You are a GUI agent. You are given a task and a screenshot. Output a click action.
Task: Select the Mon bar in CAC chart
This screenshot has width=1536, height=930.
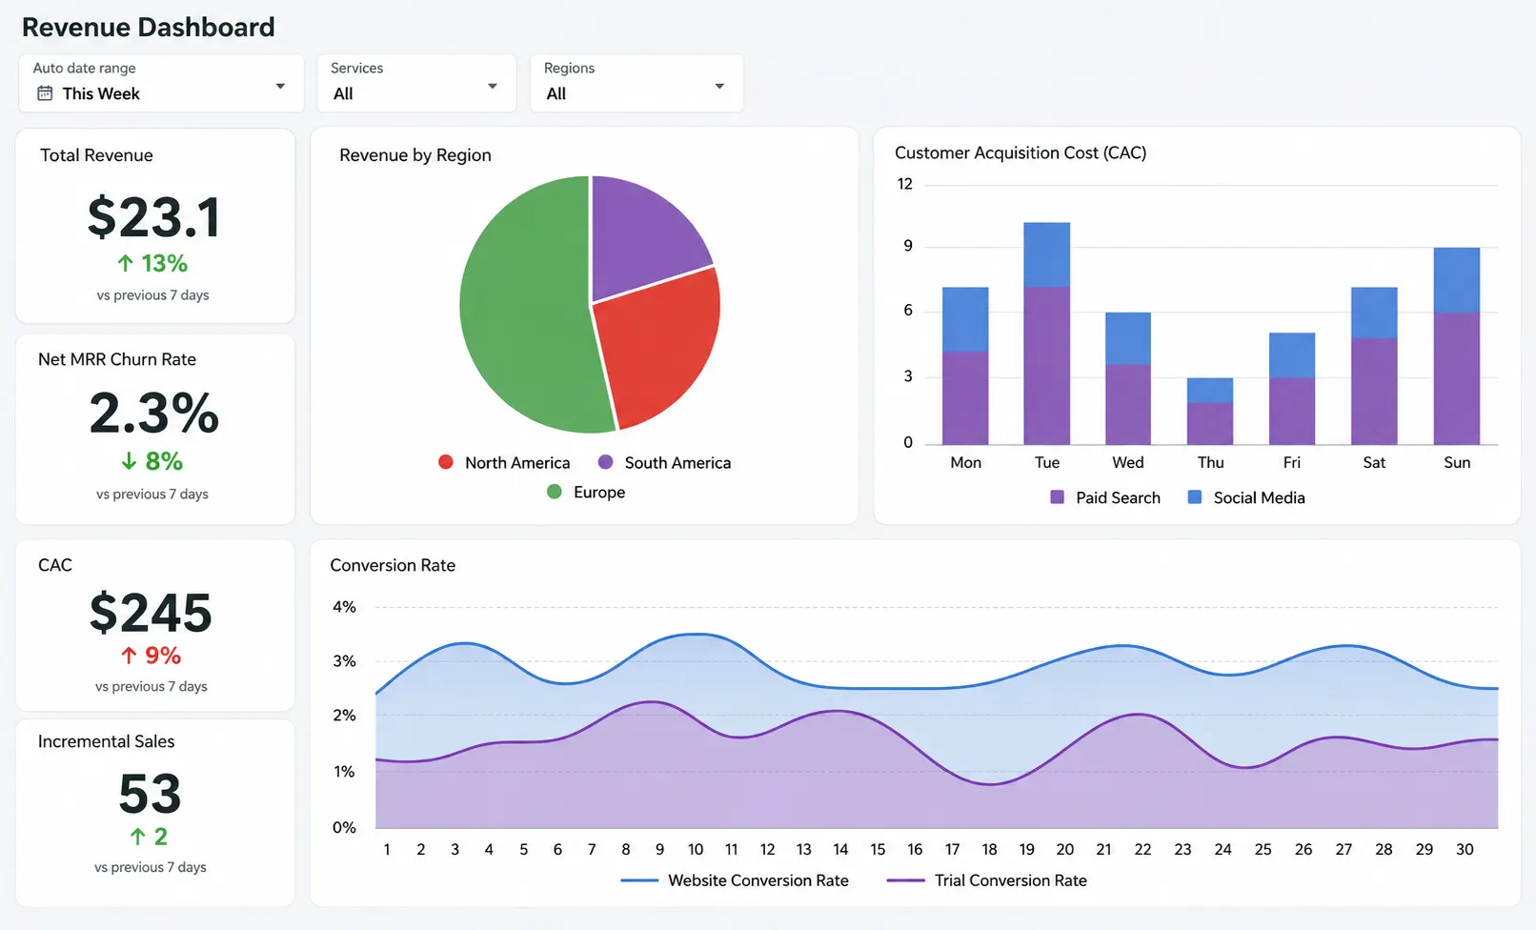click(x=965, y=366)
